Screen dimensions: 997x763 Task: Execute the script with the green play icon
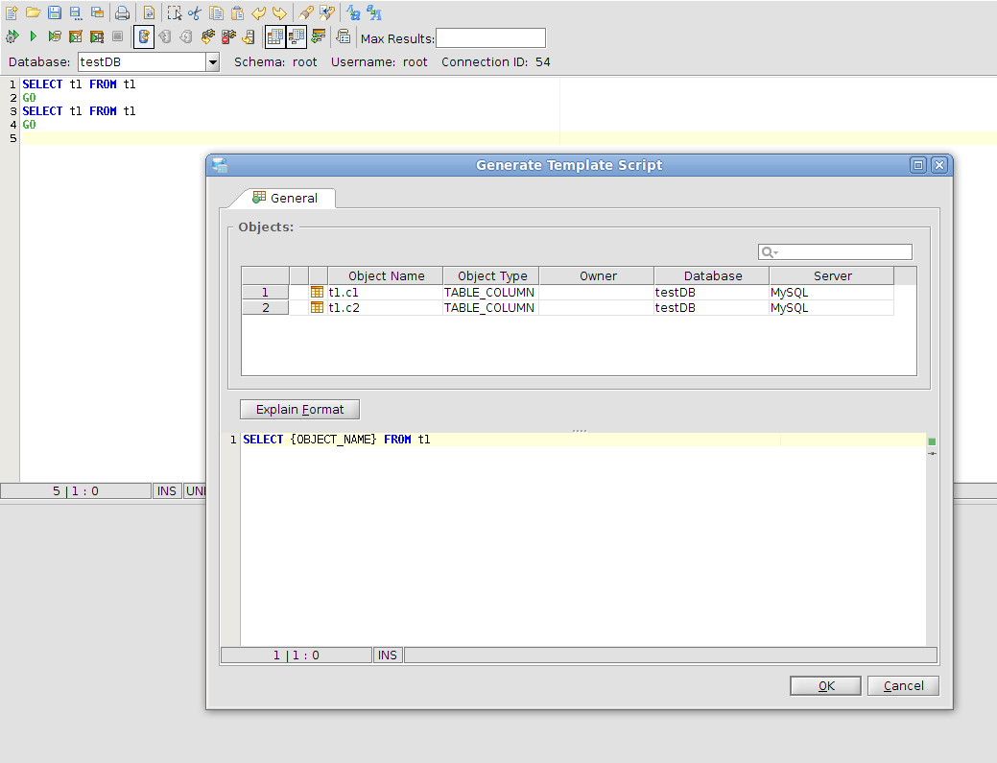[33, 36]
